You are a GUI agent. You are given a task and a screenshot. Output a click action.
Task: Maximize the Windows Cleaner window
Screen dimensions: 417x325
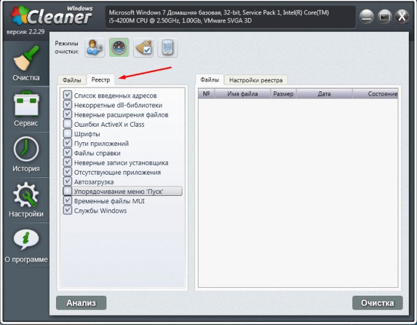pos(384,16)
